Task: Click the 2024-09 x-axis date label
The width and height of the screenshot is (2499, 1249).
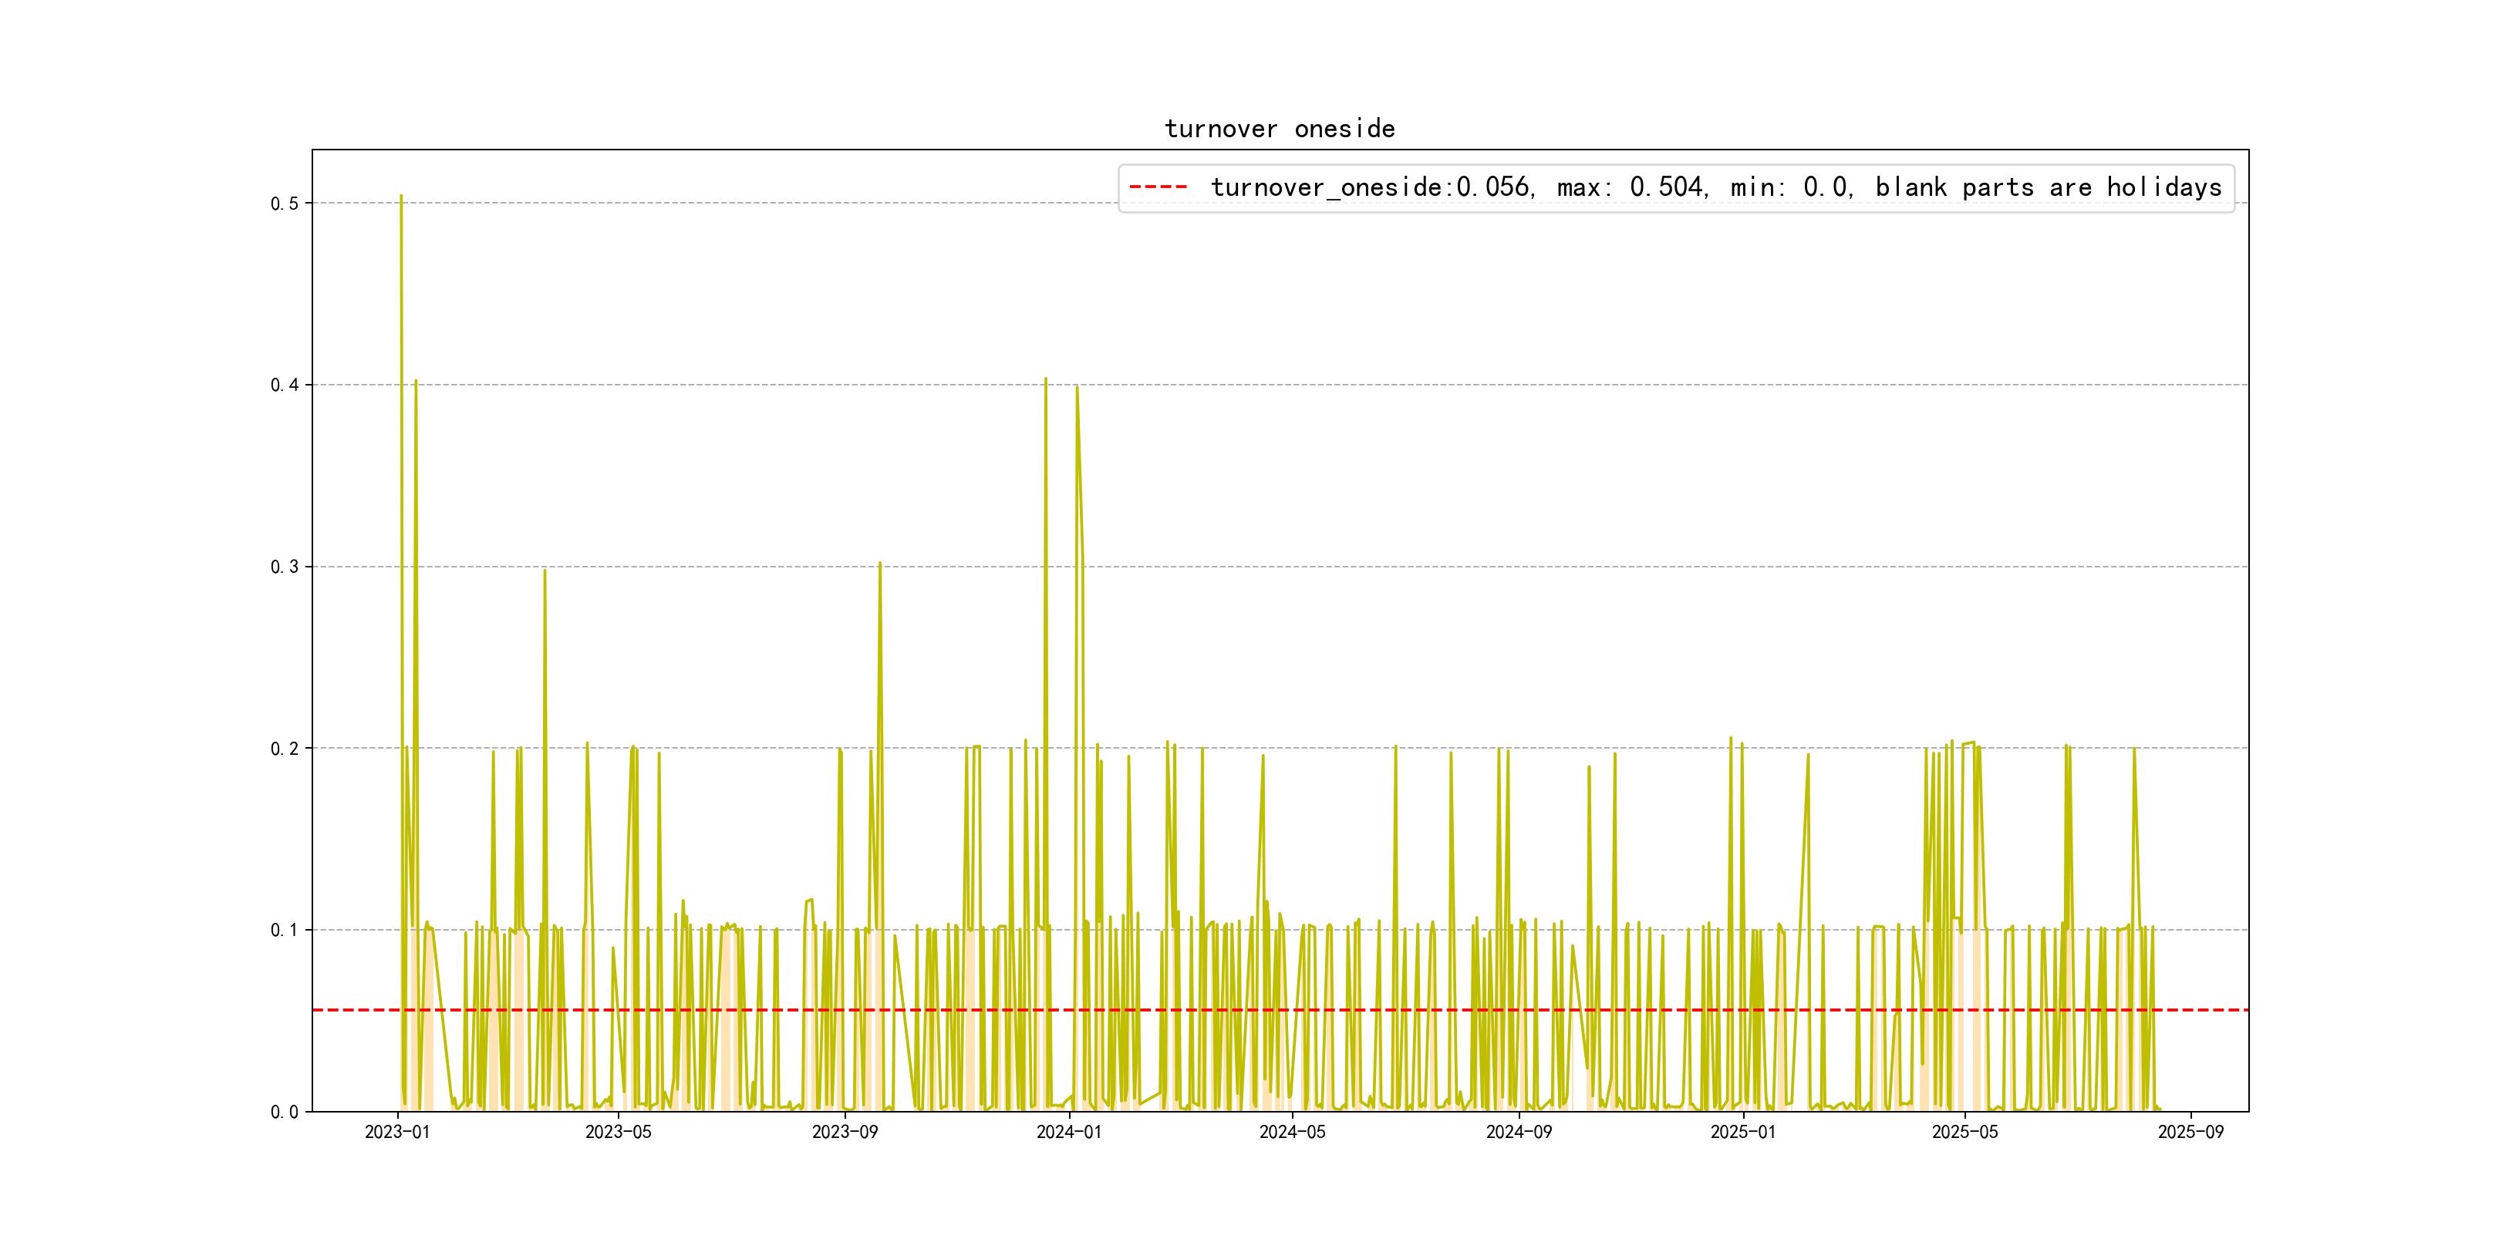Action: pos(1518,1132)
